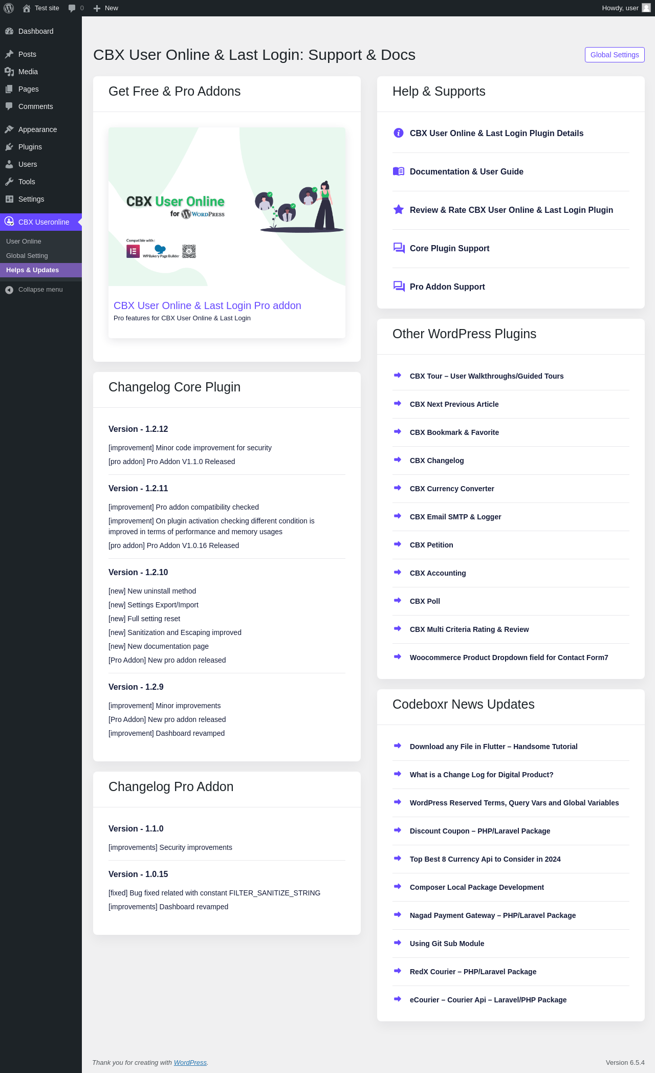
Task: Click the CBX User Online promo banner image
Action: click(227, 207)
